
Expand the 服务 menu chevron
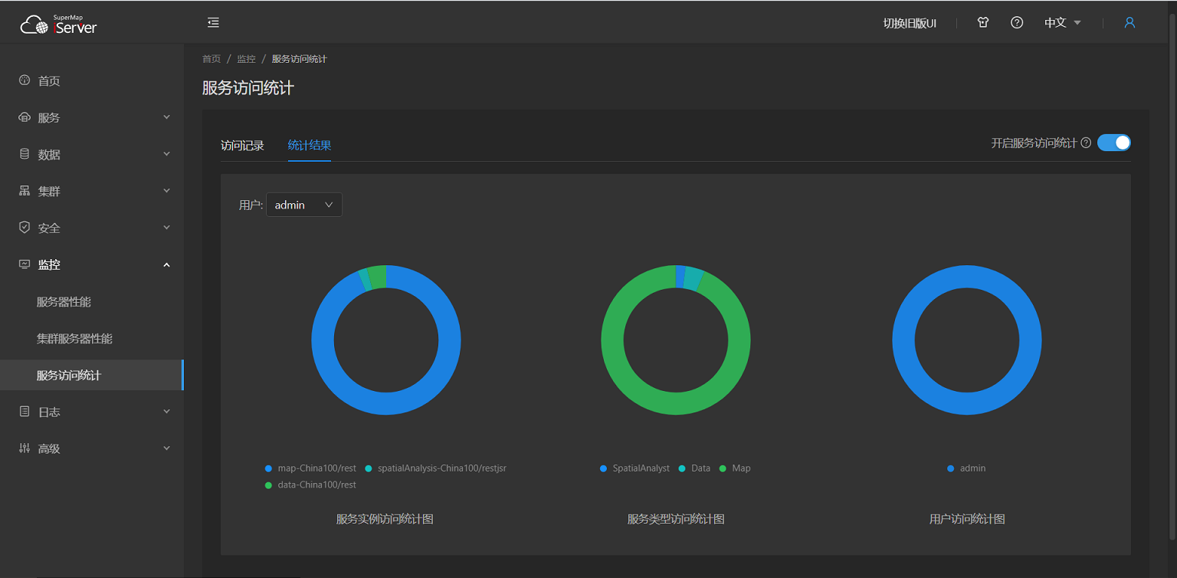(167, 117)
